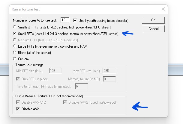Click the Min FFT size field
Screen dimensions: 183x124
click(55, 71)
